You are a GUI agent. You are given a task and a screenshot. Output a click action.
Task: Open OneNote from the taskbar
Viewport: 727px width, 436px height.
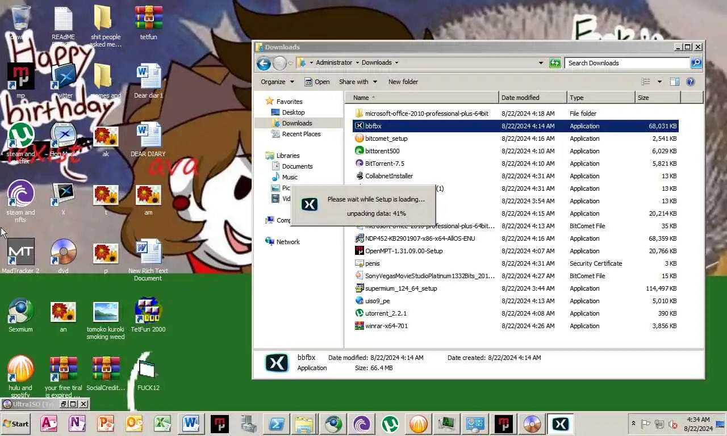pyautogui.click(x=77, y=424)
